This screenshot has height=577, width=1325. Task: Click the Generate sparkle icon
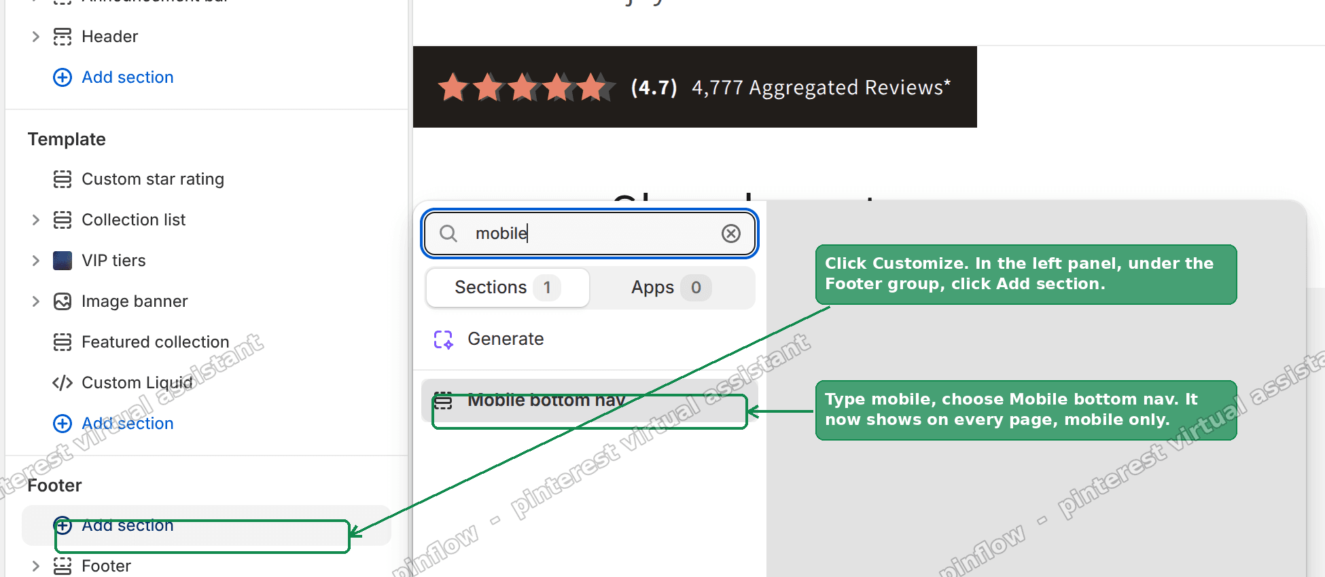click(444, 339)
